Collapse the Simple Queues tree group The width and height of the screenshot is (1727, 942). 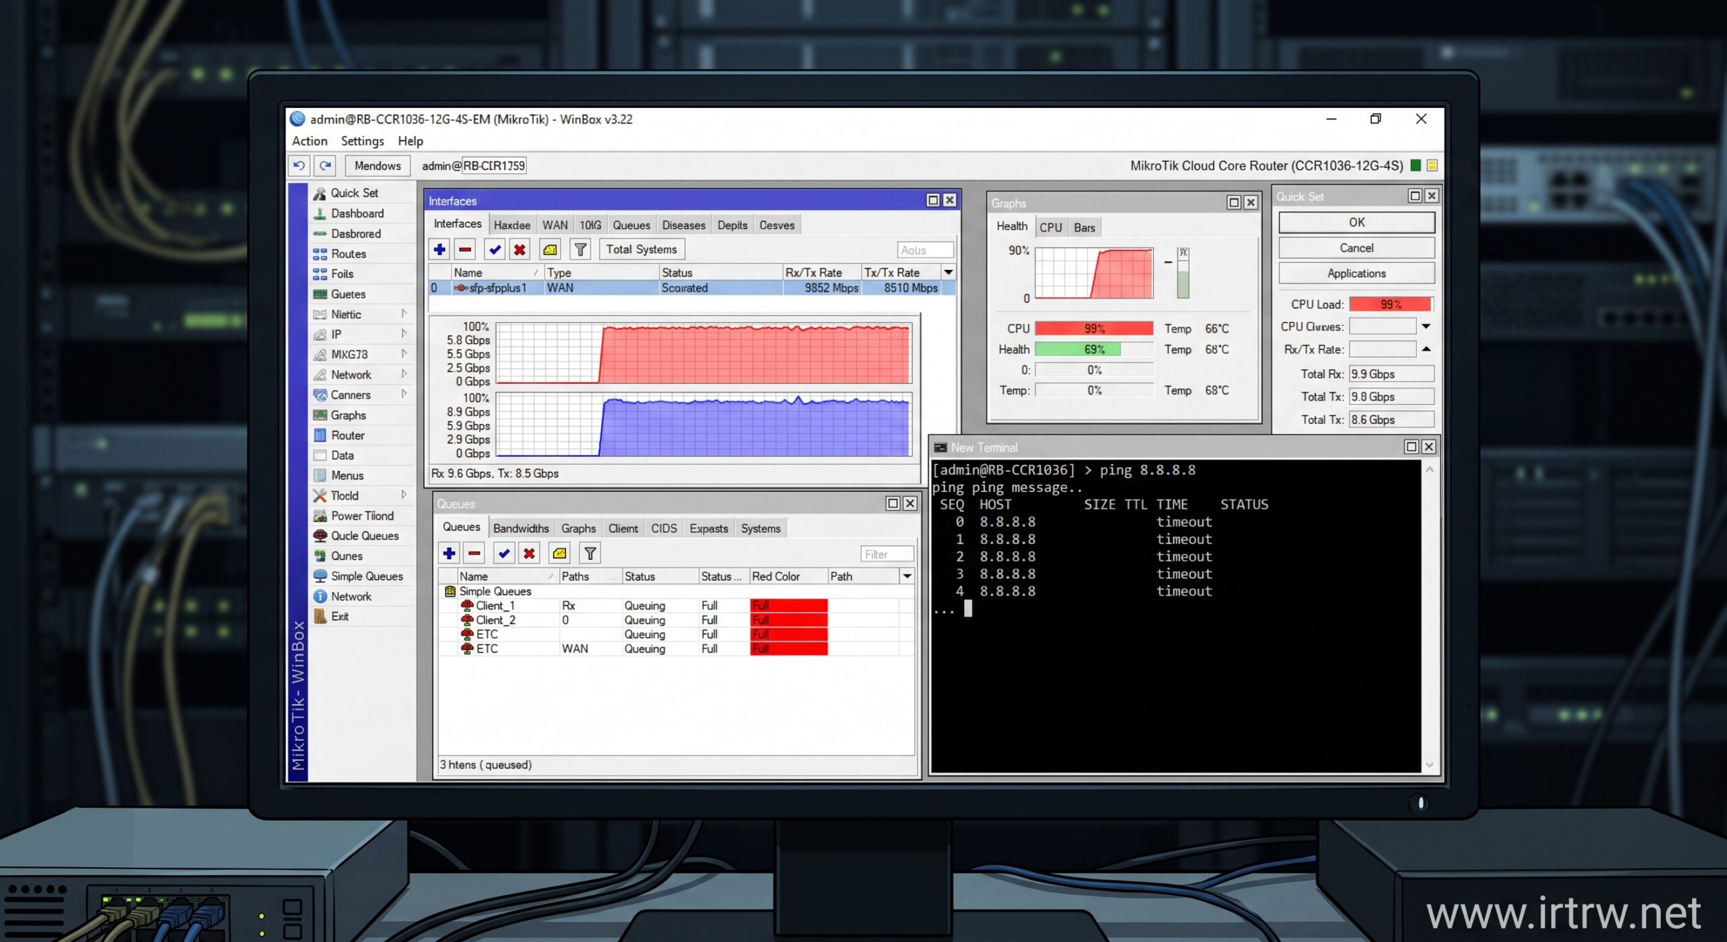pyautogui.click(x=450, y=591)
